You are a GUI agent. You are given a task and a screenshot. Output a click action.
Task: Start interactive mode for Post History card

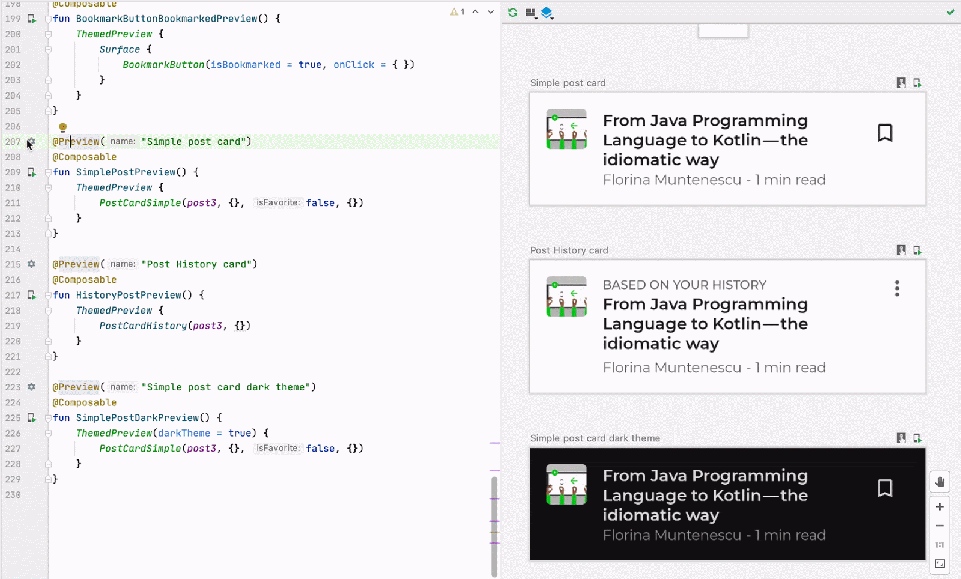point(901,250)
